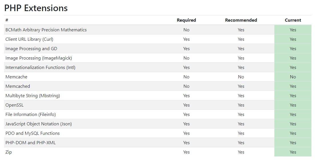Select Internationalization Functions (Intl) entry
This screenshot has width=316, height=161.
click(40, 67)
